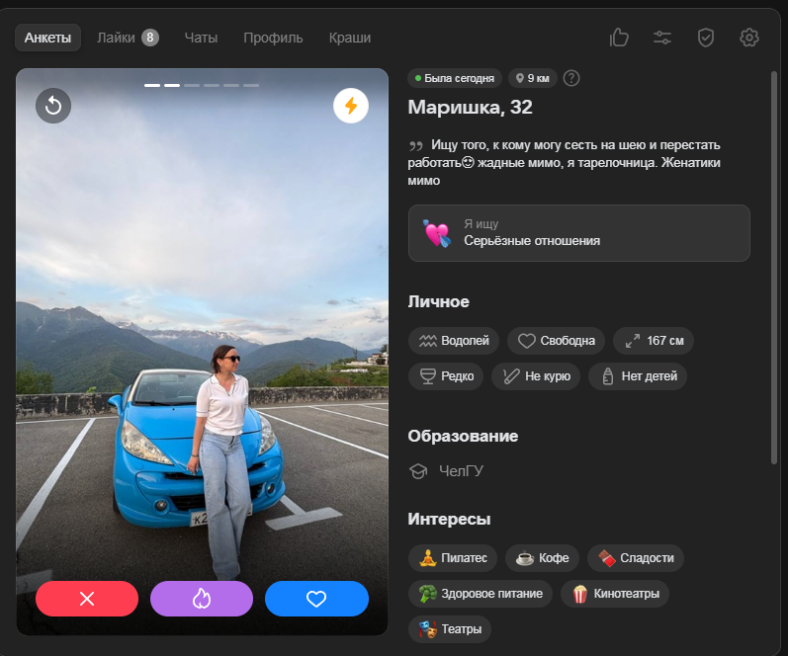Screen dimensions: 788x656
Task: Open the Краши tab
Action: (350, 38)
